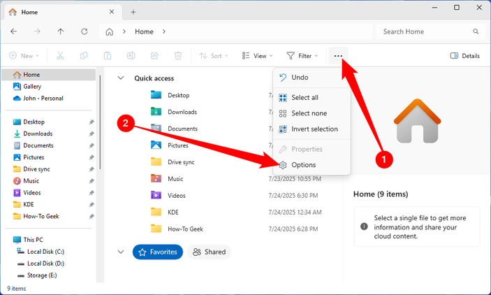Viewport: 491px width, 295px height.
Task: Click the Rename icon in toolbar
Action: coord(131,56)
